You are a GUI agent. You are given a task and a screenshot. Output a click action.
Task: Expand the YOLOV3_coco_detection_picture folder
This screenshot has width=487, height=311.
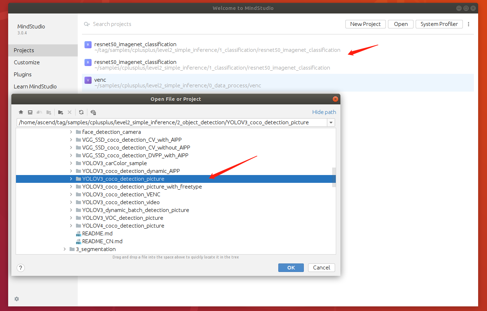point(71,179)
